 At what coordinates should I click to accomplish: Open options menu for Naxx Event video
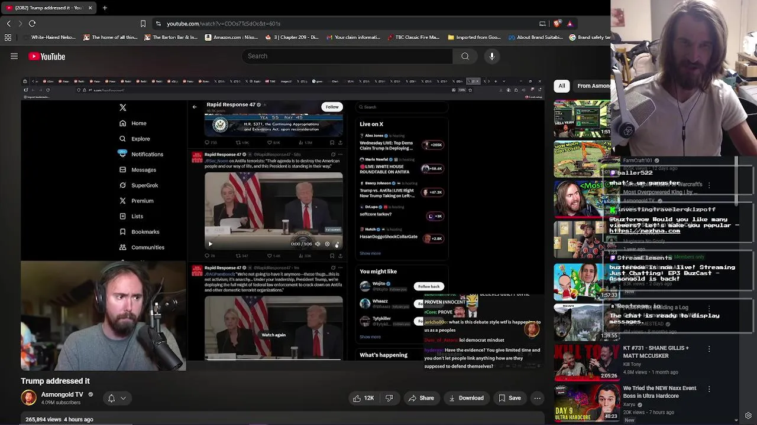(709, 390)
